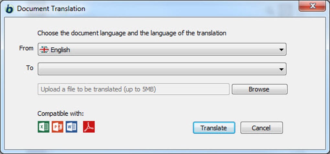Focus the upload file path field
Screen dimensions: 330x154
[x=133, y=89]
